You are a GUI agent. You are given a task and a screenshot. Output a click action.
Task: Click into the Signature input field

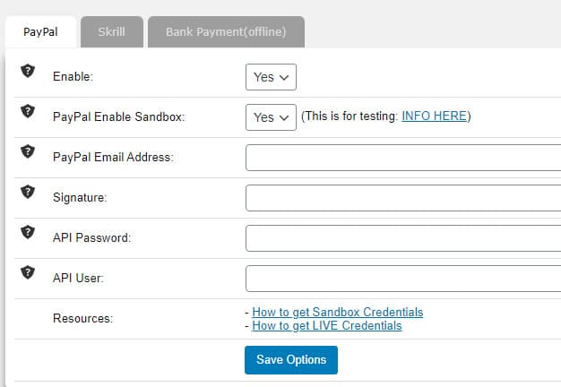[403, 198]
